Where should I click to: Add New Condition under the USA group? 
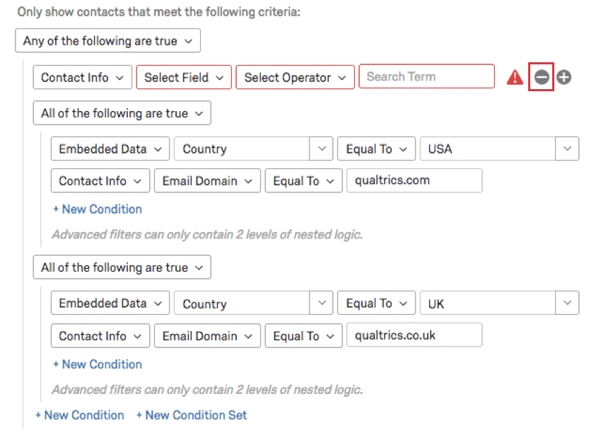tap(97, 209)
